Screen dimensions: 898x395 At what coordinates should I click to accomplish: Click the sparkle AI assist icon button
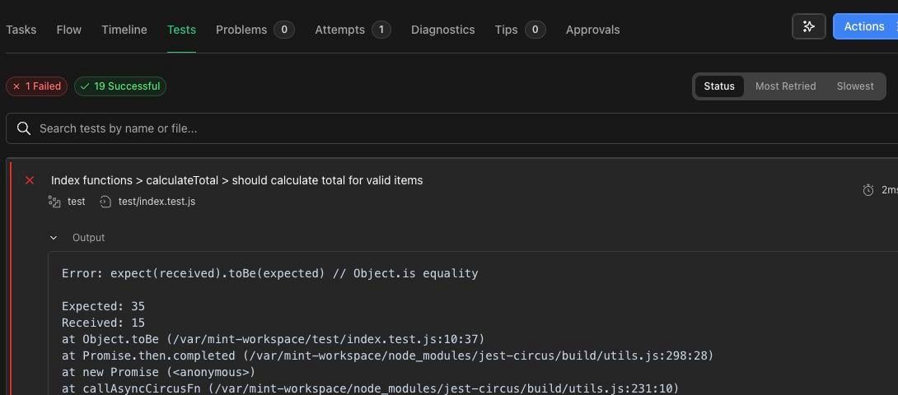[x=809, y=26]
